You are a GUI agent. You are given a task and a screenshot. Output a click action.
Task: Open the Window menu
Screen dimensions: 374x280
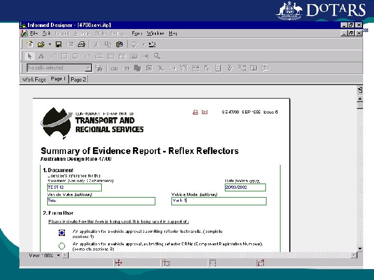pos(155,33)
